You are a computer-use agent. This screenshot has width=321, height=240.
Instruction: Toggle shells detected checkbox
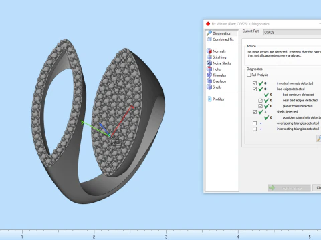(x=255, y=112)
